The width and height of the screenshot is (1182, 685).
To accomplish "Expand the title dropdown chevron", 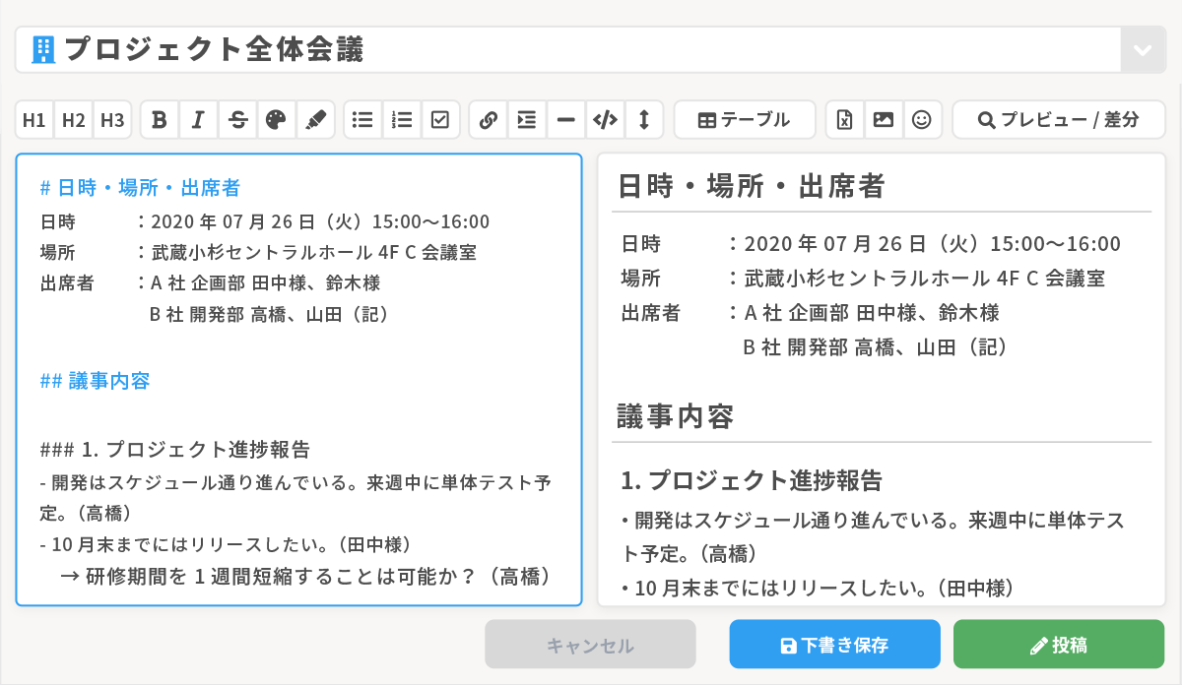I will 1143,50.
